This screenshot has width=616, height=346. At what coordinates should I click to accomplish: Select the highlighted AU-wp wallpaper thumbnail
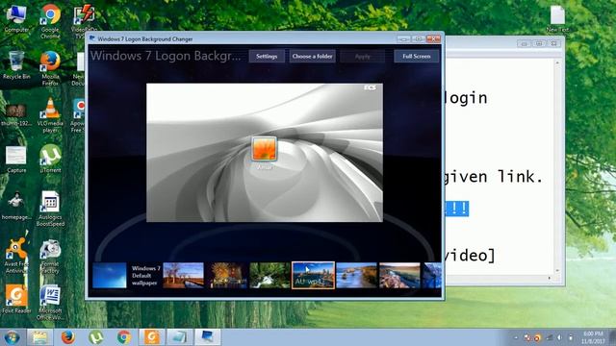(313, 276)
